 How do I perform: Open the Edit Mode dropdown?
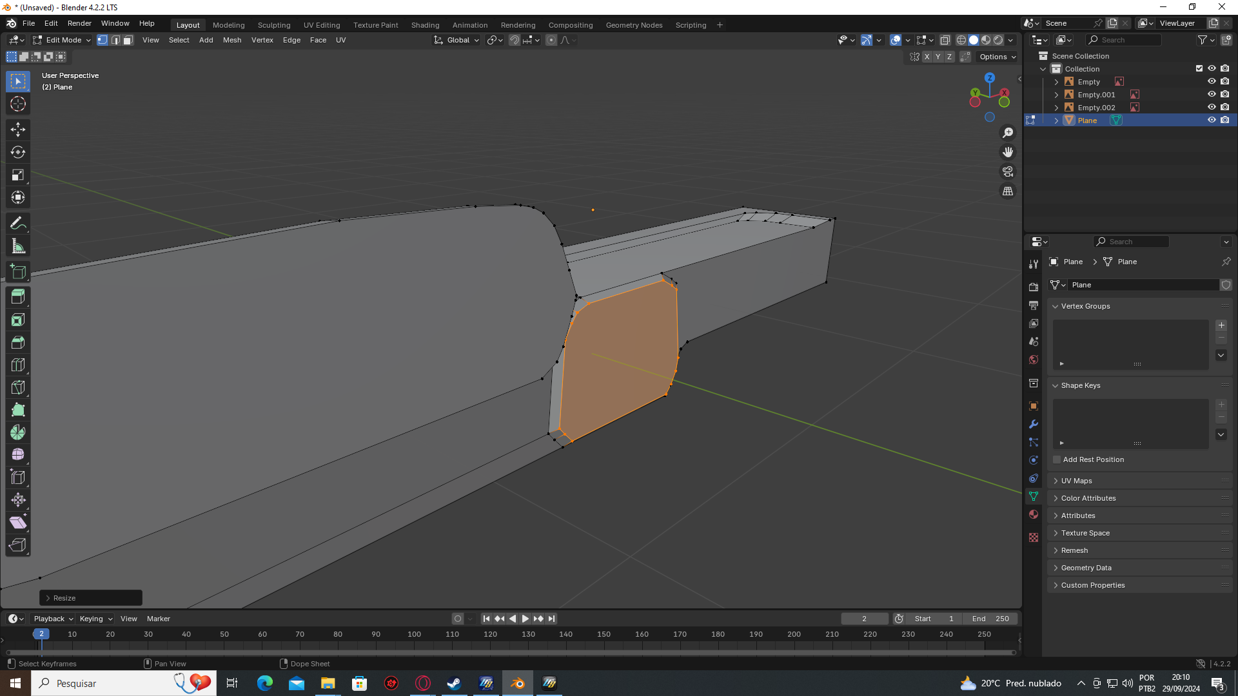63,40
